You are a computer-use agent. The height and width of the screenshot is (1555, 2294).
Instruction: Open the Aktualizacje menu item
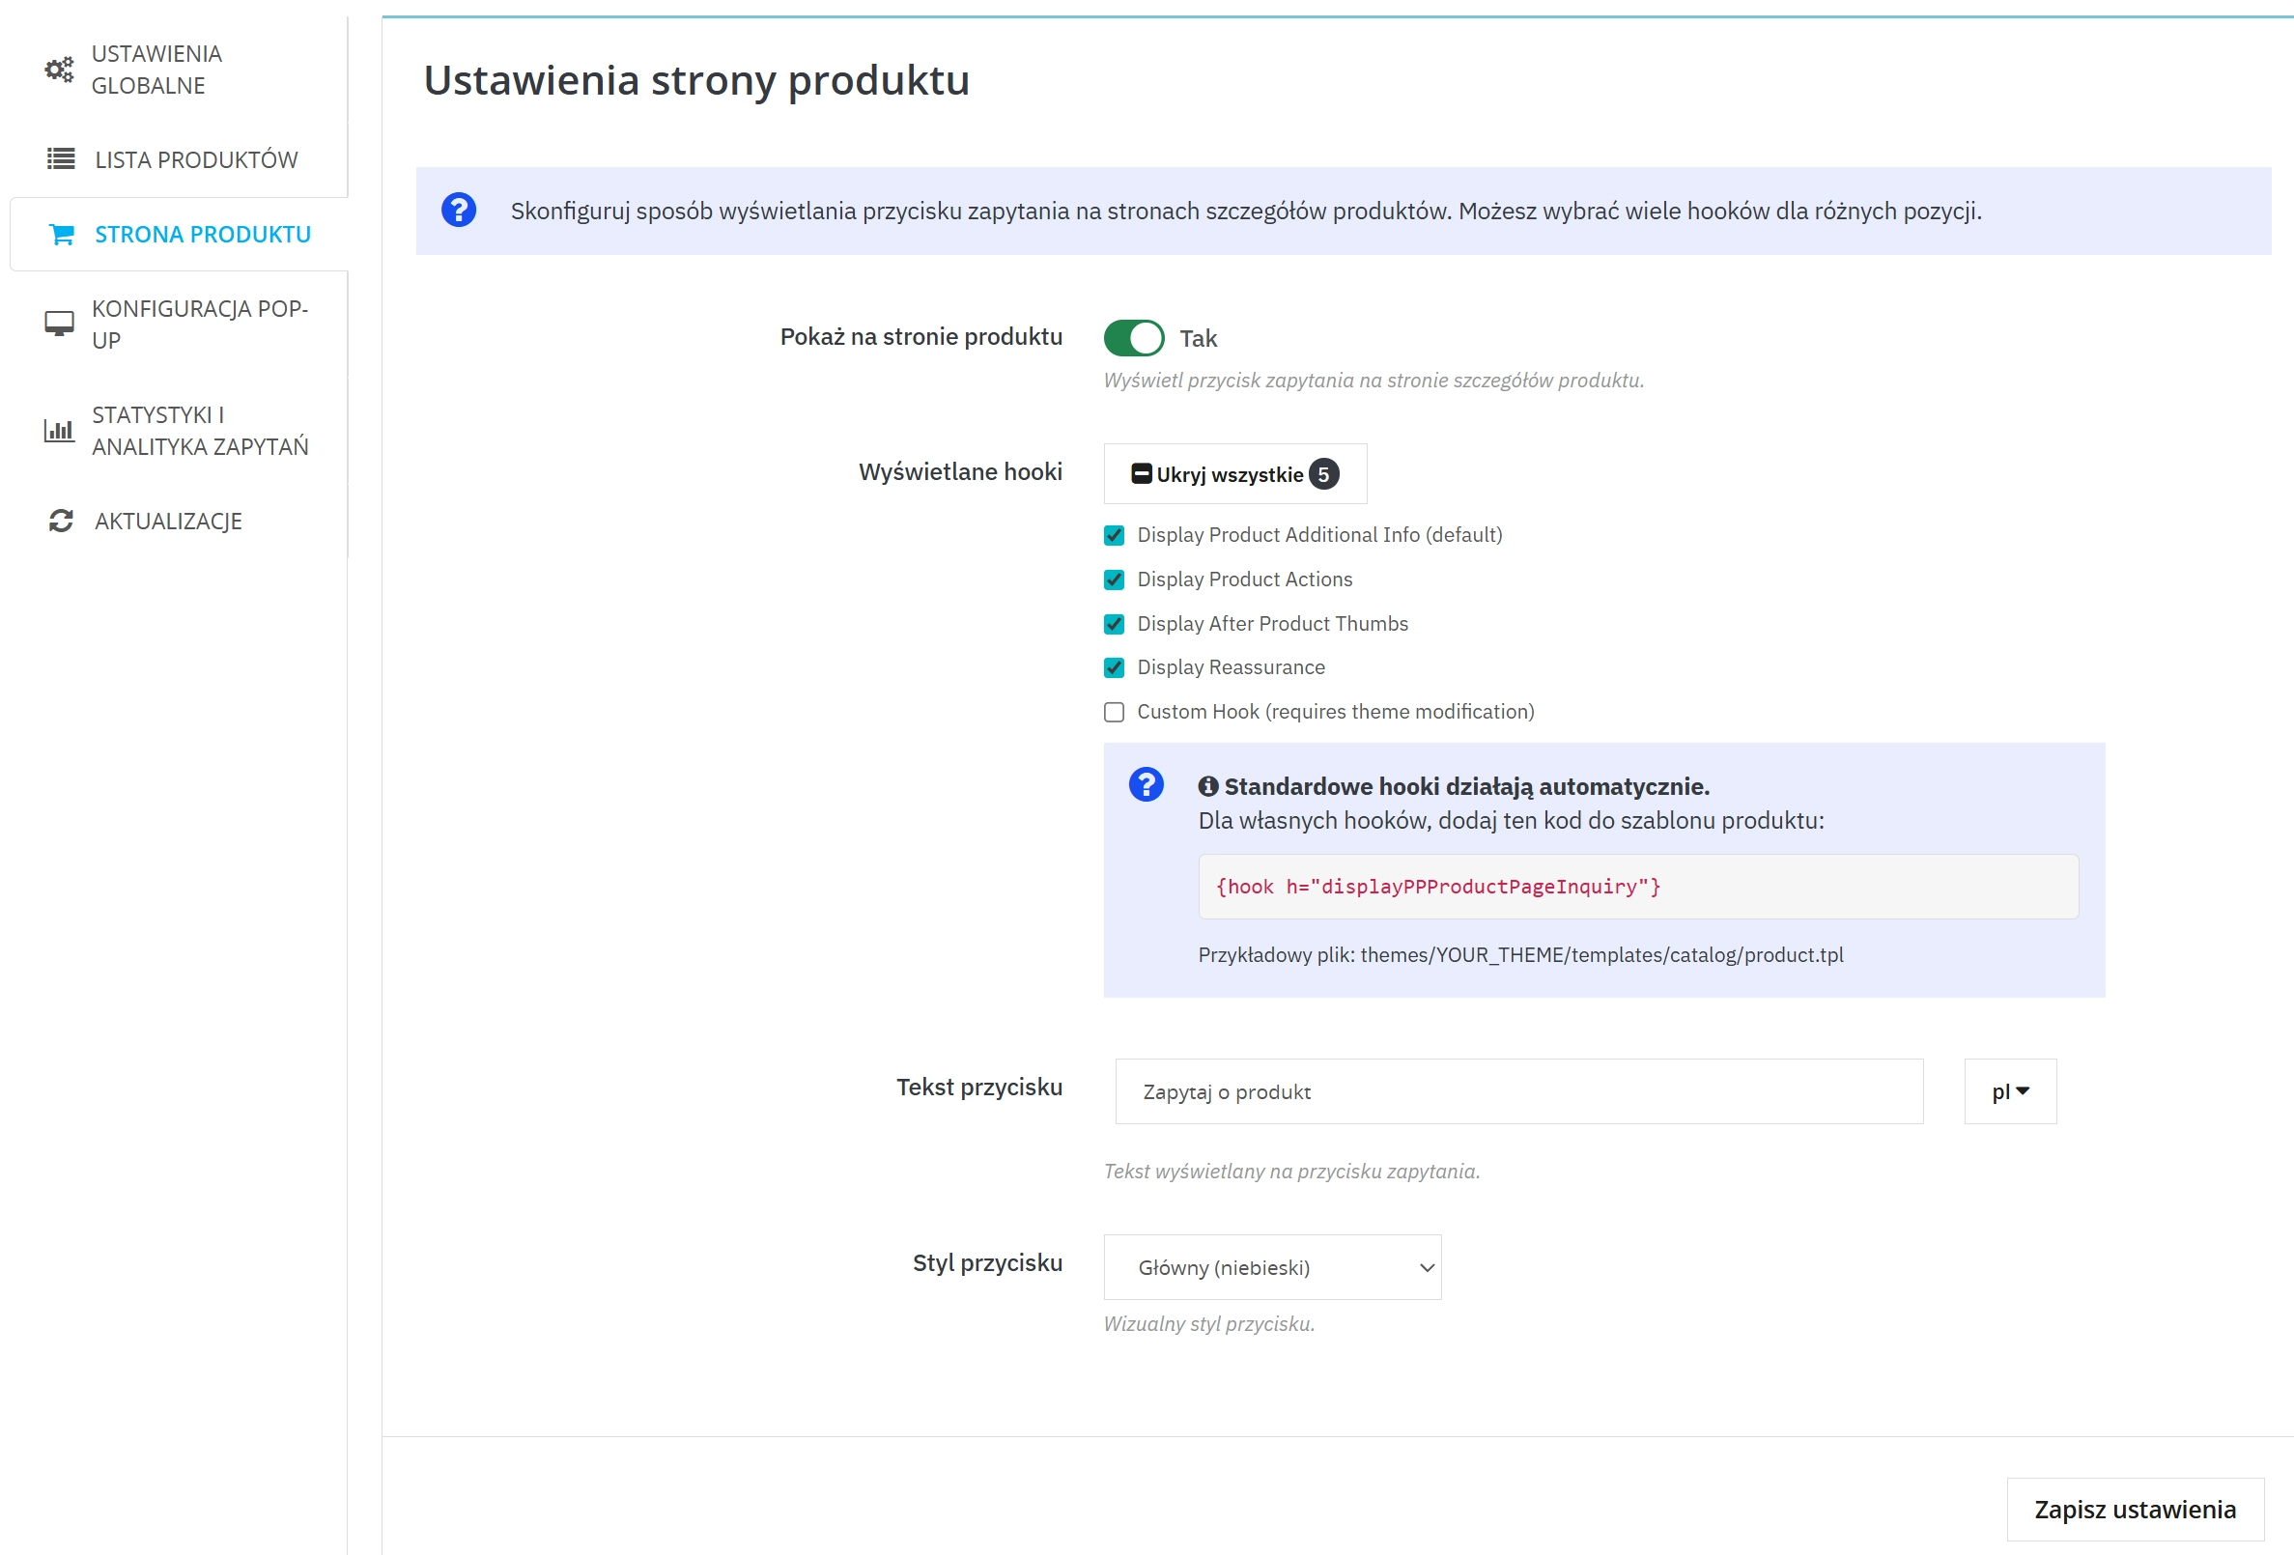click(168, 521)
